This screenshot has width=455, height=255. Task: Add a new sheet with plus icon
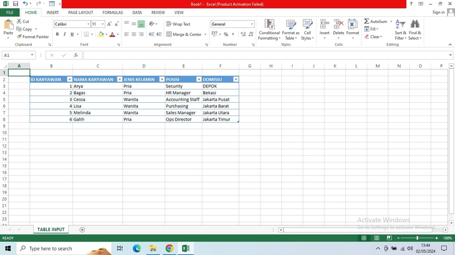(82, 229)
